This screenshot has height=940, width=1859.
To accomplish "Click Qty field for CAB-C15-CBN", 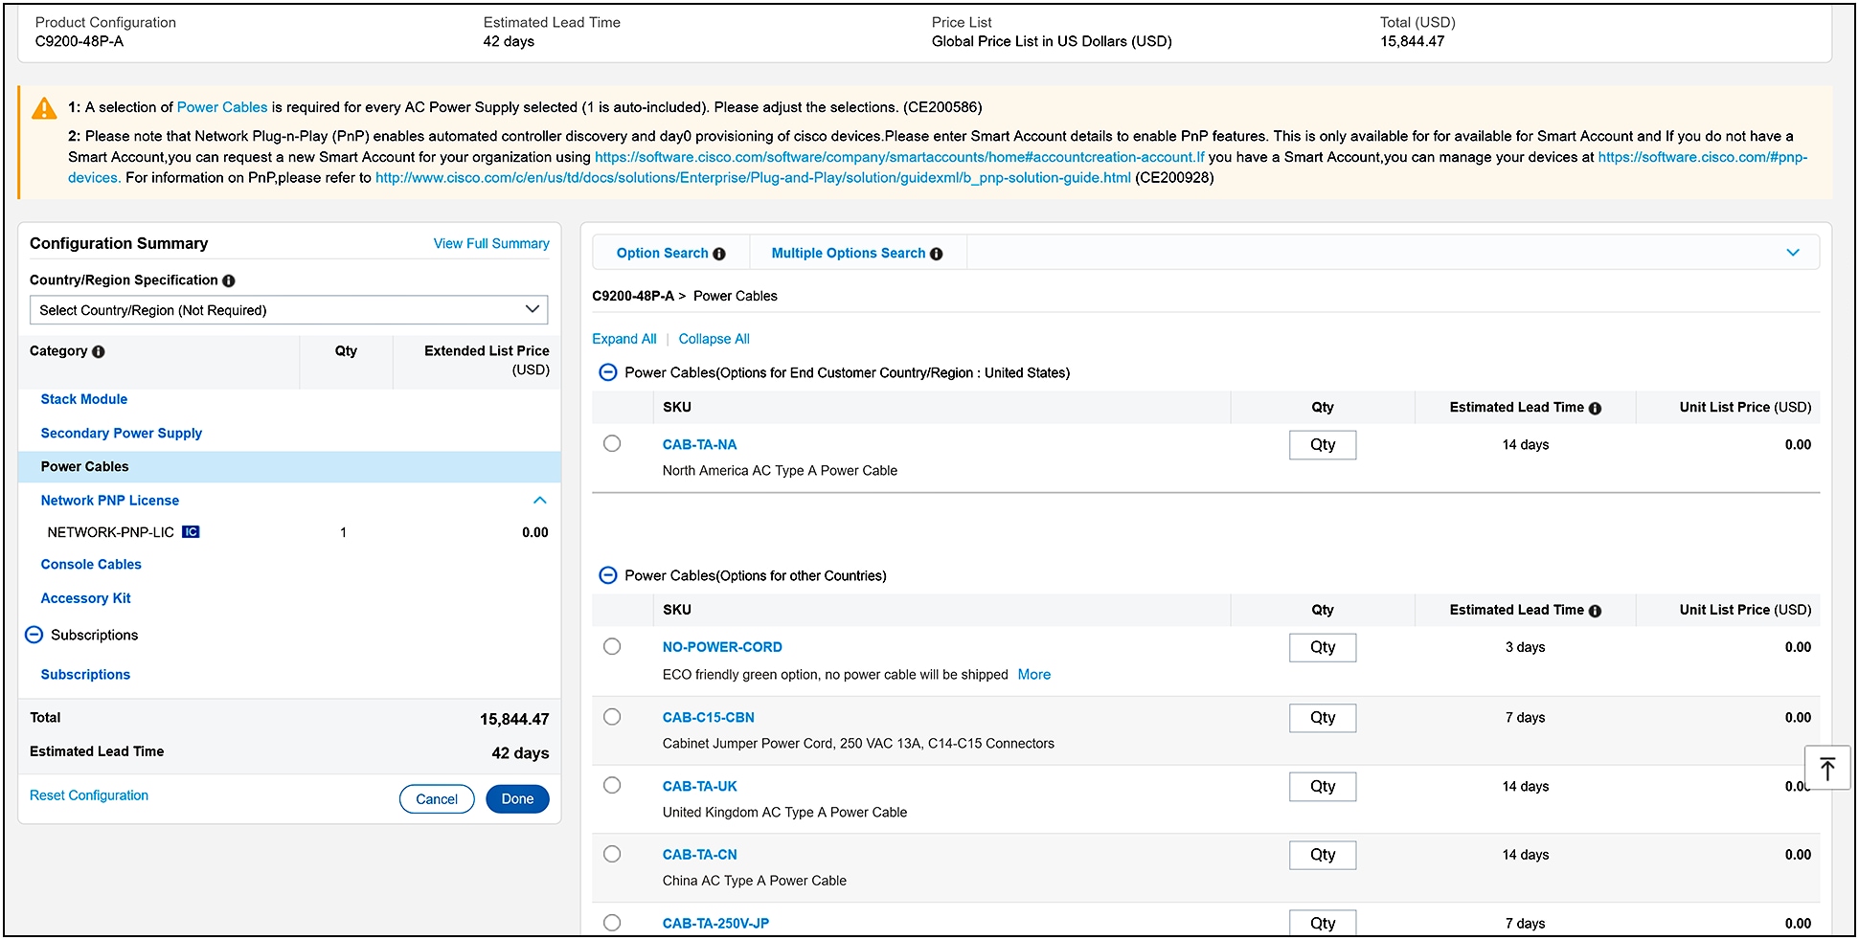I will [1323, 718].
